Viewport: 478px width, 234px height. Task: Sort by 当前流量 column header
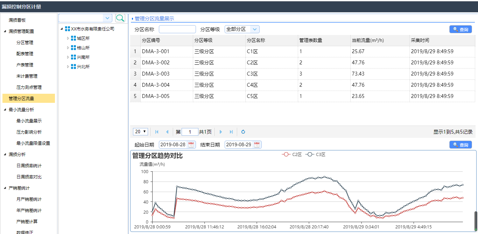tap(380, 41)
